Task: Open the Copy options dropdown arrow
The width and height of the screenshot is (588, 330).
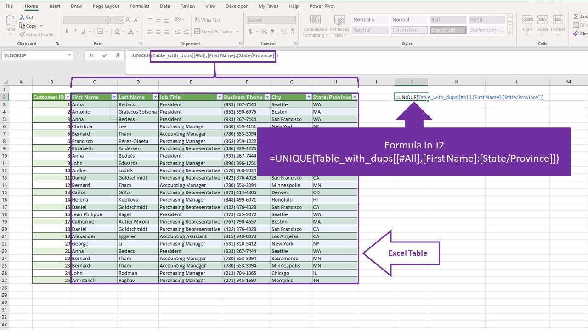Action: (41, 26)
